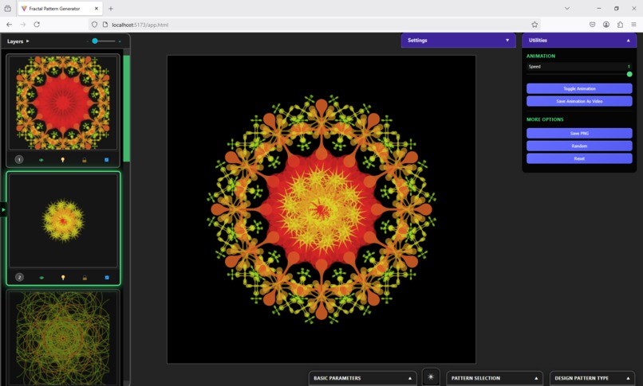This screenshot has width=643, height=386.
Task: Expand the Basic Parameters panel
Action: (x=362, y=378)
